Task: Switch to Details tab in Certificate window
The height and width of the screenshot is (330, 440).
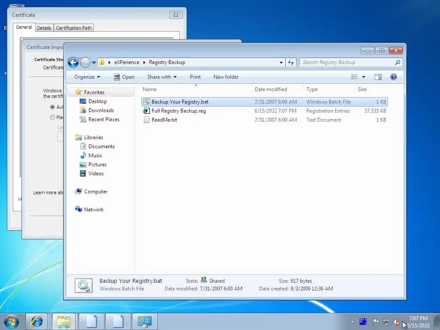Action: 44,28
